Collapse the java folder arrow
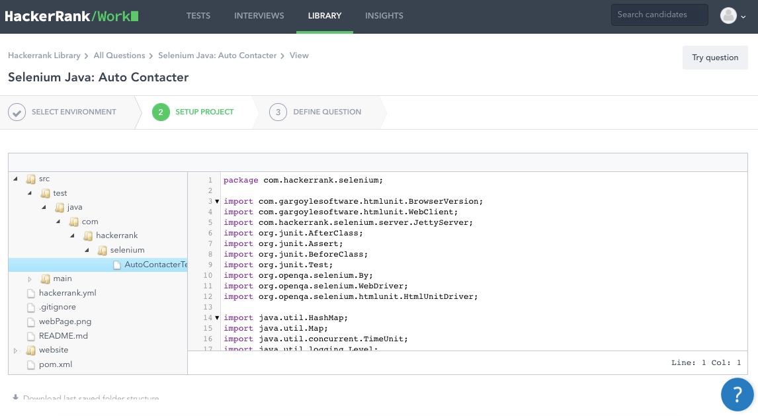 click(44, 207)
